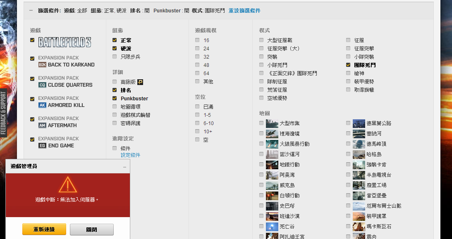Minimize the 遊戲管理員 panel
The height and width of the screenshot is (239, 452).
point(124,167)
